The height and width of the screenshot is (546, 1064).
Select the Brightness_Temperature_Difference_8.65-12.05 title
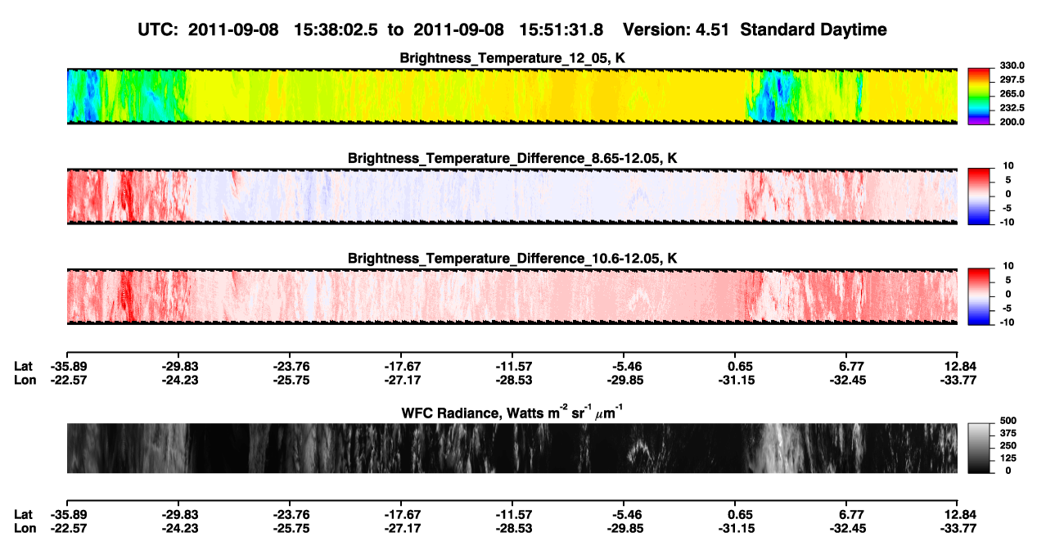pyautogui.click(x=512, y=158)
